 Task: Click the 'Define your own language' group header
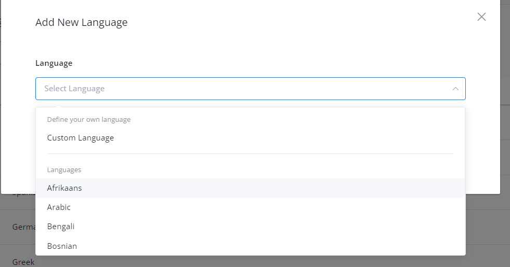click(89, 120)
